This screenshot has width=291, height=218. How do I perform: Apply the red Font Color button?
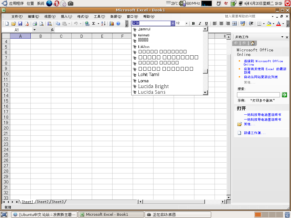pyautogui.click(x=278, y=24)
